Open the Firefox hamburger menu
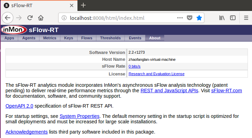 point(246,18)
